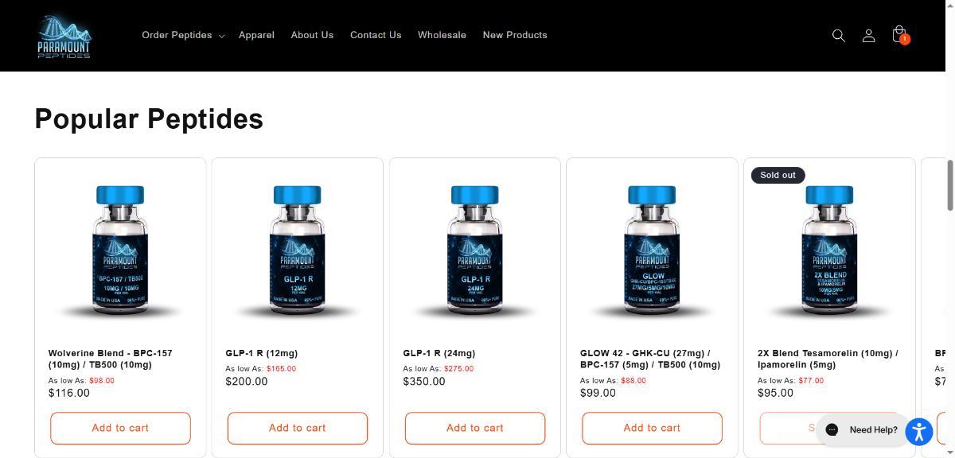This screenshot has width=955, height=458.
Task: Add GLP-1 R (12mg) to cart
Action: point(298,428)
